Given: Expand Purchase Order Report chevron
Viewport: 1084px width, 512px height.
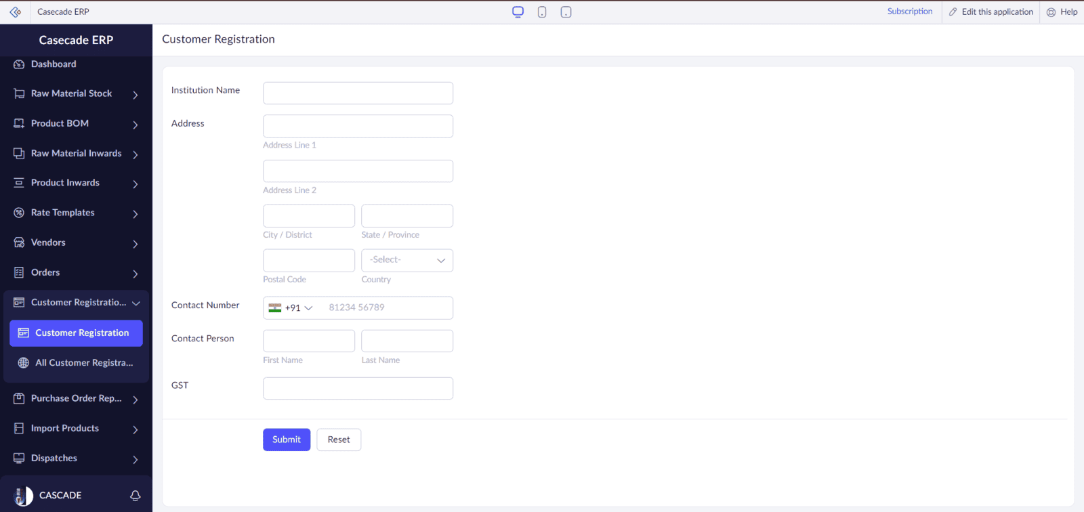Looking at the screenshot, I should [135, 400].
